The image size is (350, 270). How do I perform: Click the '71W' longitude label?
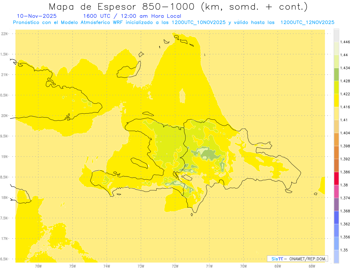209,266
